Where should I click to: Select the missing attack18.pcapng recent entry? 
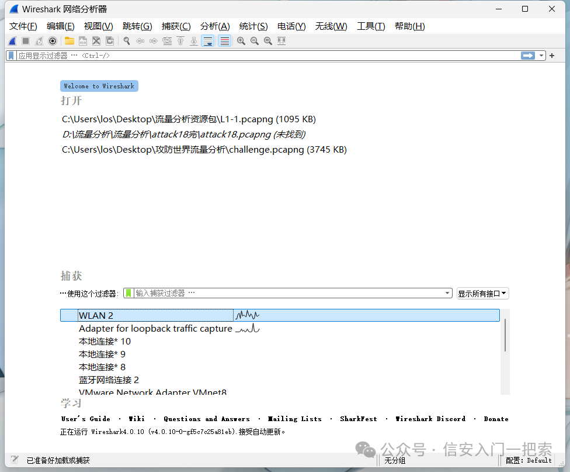click(x=183, y=135)
